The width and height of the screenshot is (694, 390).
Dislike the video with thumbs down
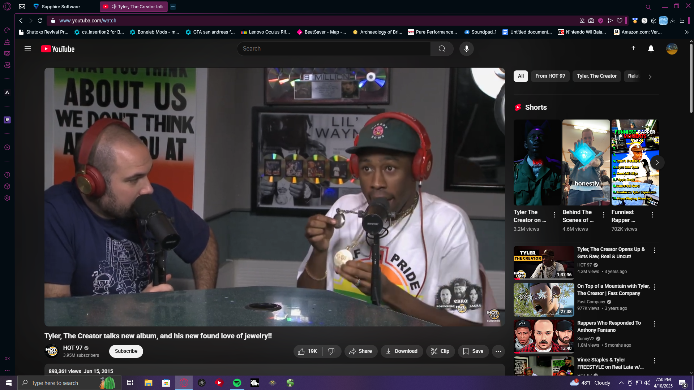click(x=331, y=351)
